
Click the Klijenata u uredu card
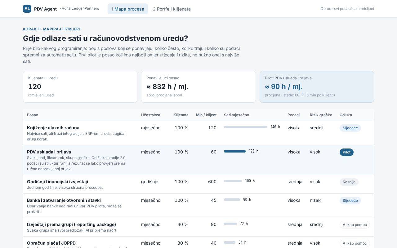pyautogui.click(x=80, y=86)
